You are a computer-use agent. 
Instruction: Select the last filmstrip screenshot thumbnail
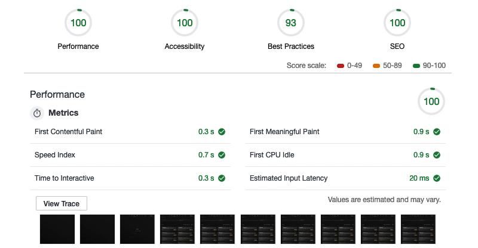click(418, 230)
